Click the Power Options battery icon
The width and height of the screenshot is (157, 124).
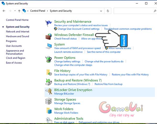pos(49,60)
